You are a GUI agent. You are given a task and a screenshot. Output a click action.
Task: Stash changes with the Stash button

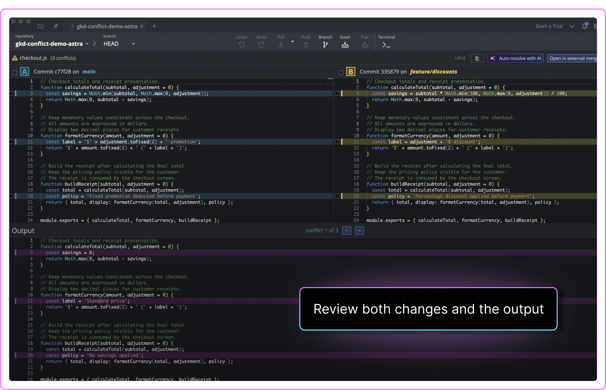coord(345,42)
